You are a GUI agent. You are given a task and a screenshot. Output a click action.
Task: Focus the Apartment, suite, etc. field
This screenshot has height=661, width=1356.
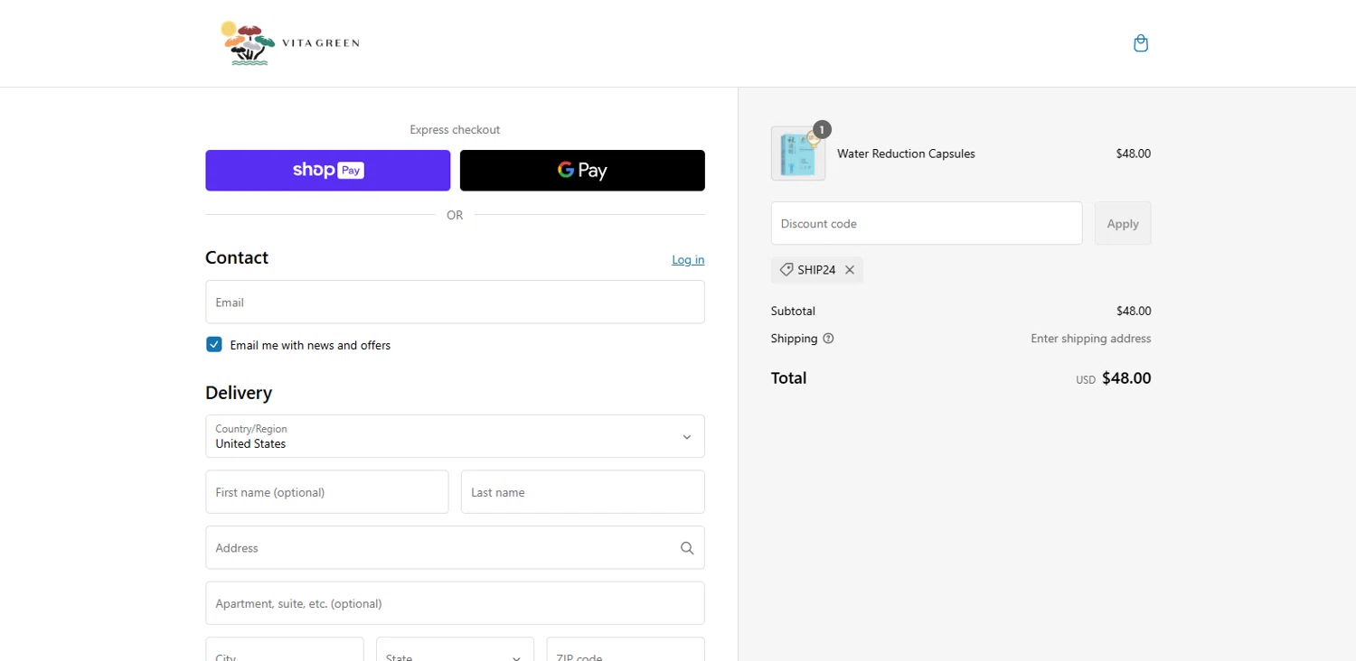[x=455, y=603]
